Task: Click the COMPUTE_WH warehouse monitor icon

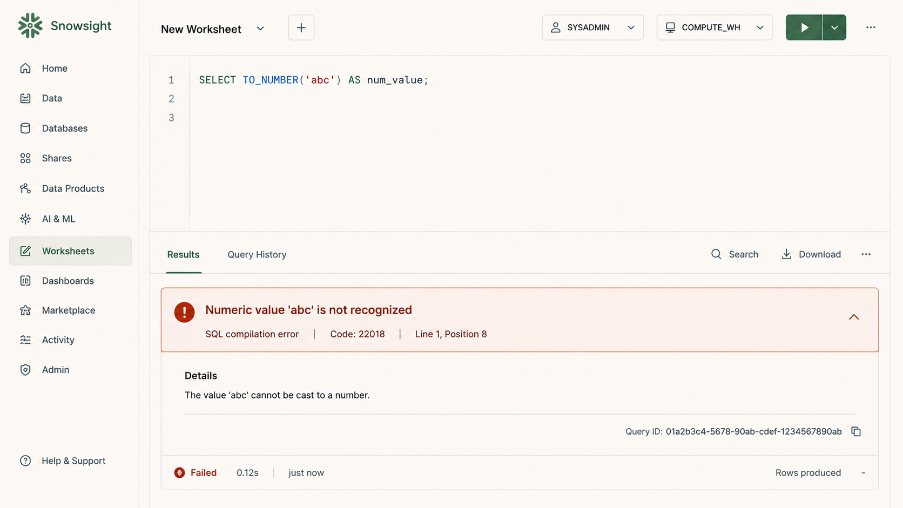Action: pos(670,28)
